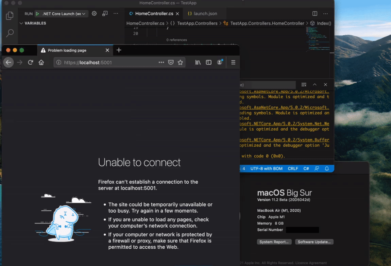The image size is (391, 266).
Task: Click Software Update in About This Mac
Action: pyautogui.click(x=314, y=242)
